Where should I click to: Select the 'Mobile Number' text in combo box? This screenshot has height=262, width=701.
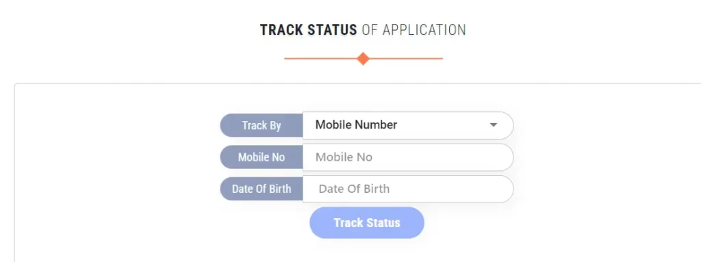point(356,125)
